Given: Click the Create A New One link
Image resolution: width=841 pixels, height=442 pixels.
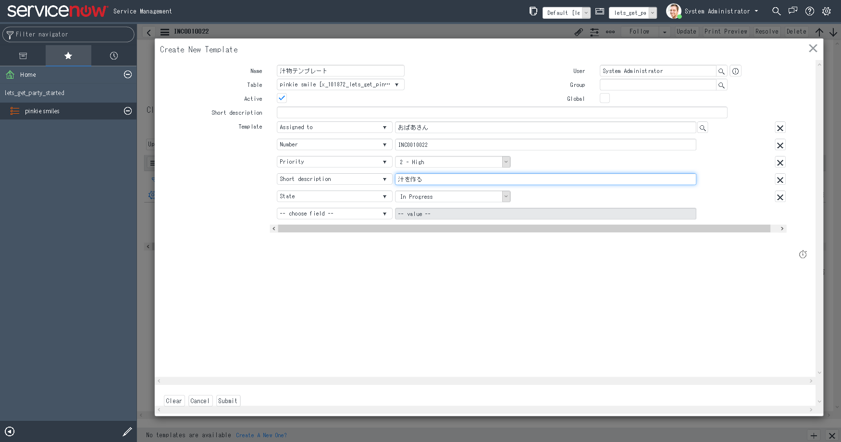Looking at the screenshot, I should [x=261, y=435].
